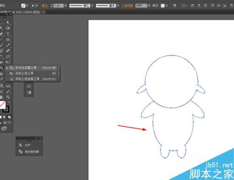This screenshot has width=234, height=180.
Task: Click the Change Screen Mode icon
Action: (4, 129)
